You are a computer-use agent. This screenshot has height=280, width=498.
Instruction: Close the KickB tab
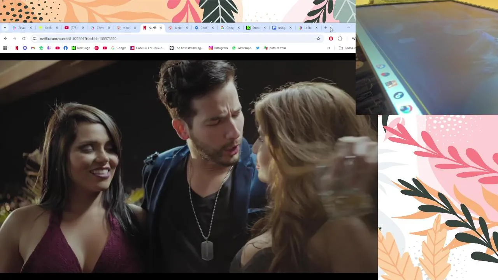[57, 28]
